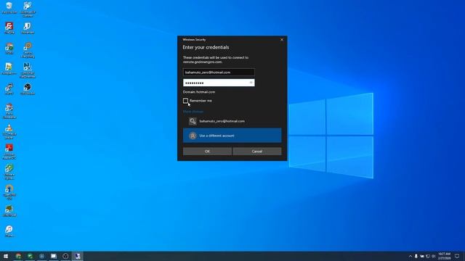Open the iTunes desktop shortcut
Image resolution: width=465 pixels, height=261 pixels.
9,231
